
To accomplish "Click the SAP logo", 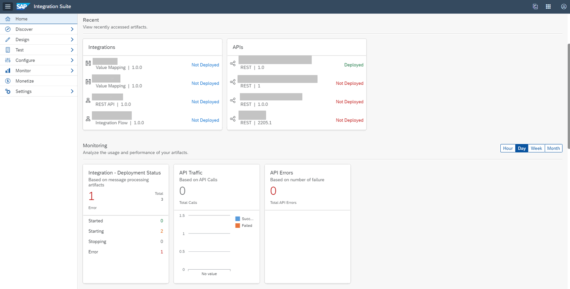I will (23, 6).
